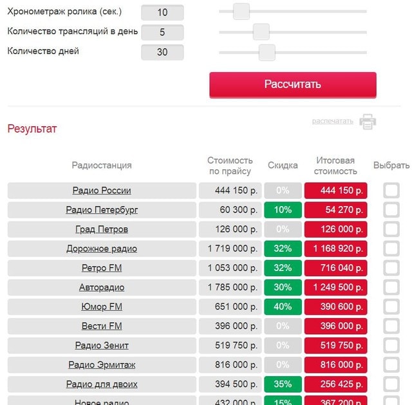
Task: Click the Количество дней input field
Action: coord(162,52)
